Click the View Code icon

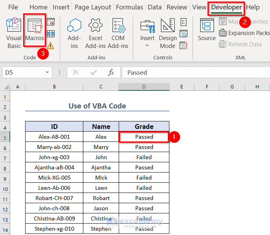pos(184,34)
